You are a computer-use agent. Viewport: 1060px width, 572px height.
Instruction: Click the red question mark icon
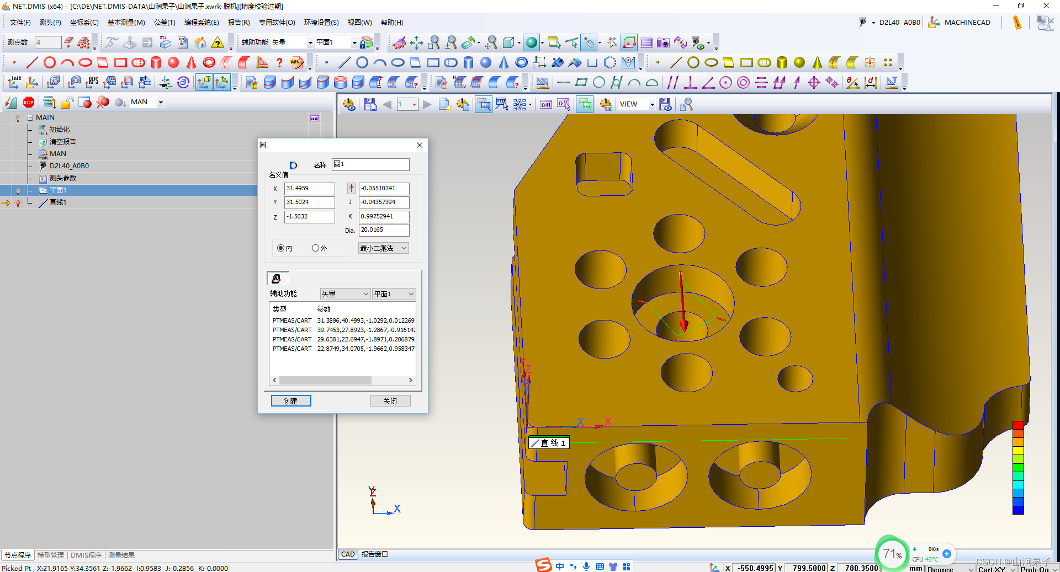(x=279, y=62)
